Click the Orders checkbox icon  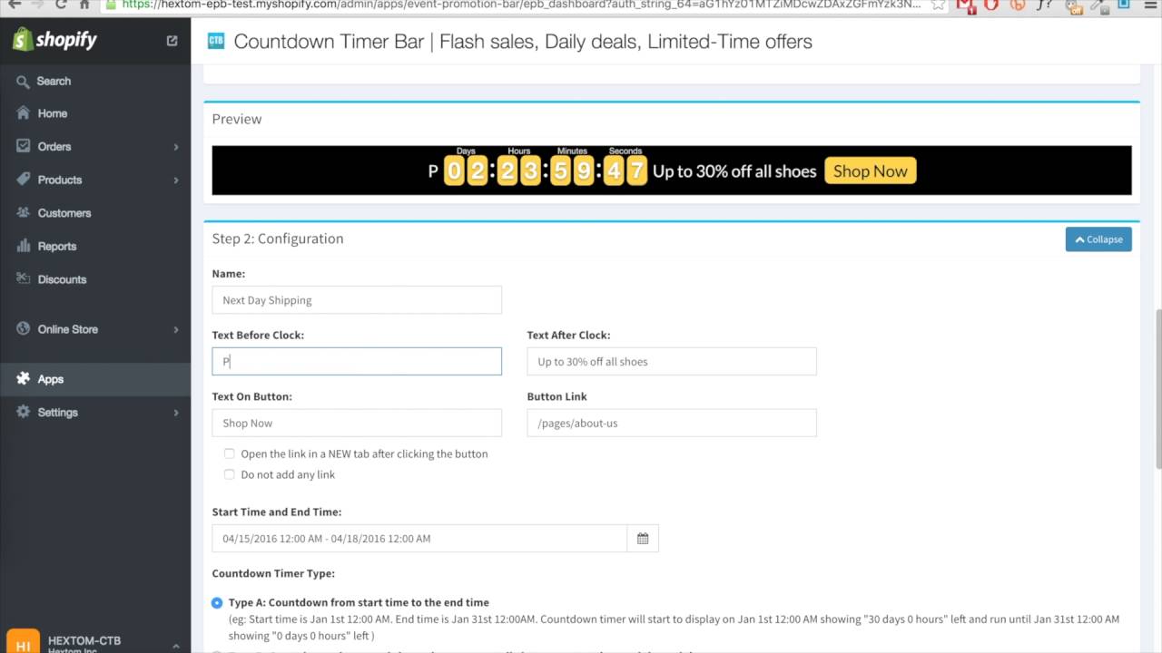23,146
